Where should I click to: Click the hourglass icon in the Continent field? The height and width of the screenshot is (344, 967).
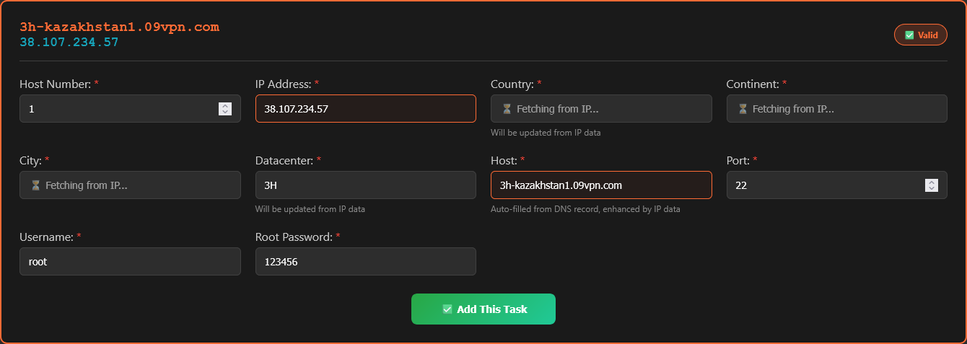[743, 109]
